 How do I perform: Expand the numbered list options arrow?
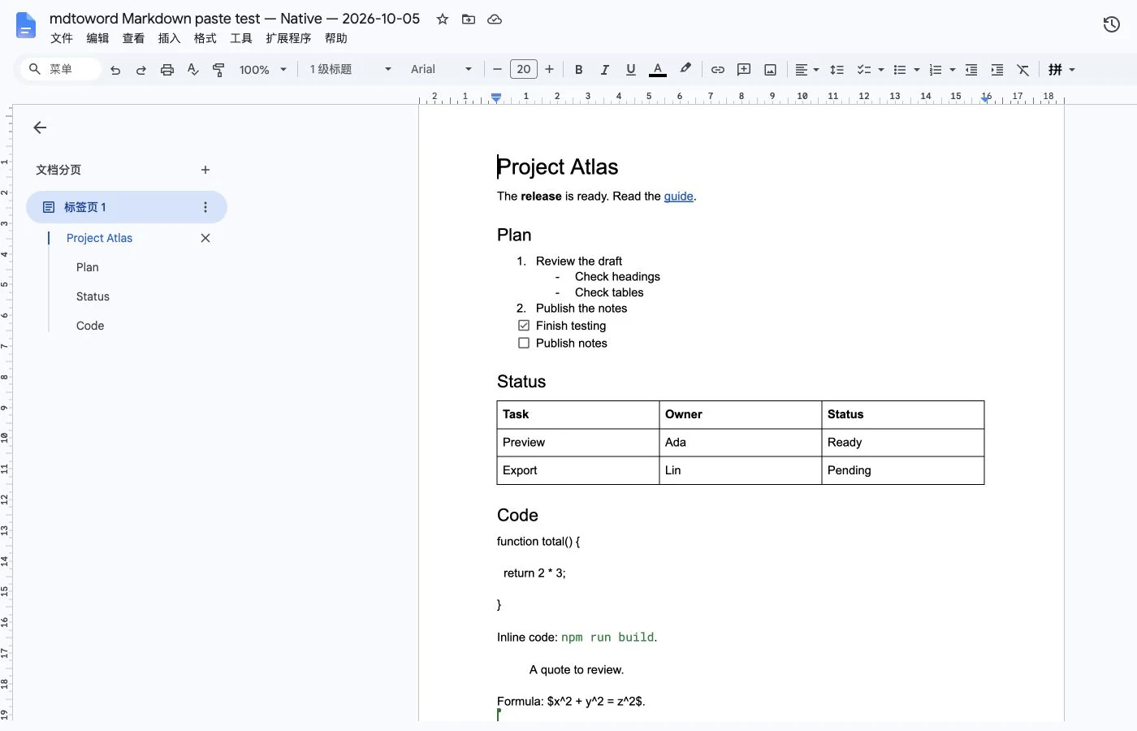(x=953, y=70)
